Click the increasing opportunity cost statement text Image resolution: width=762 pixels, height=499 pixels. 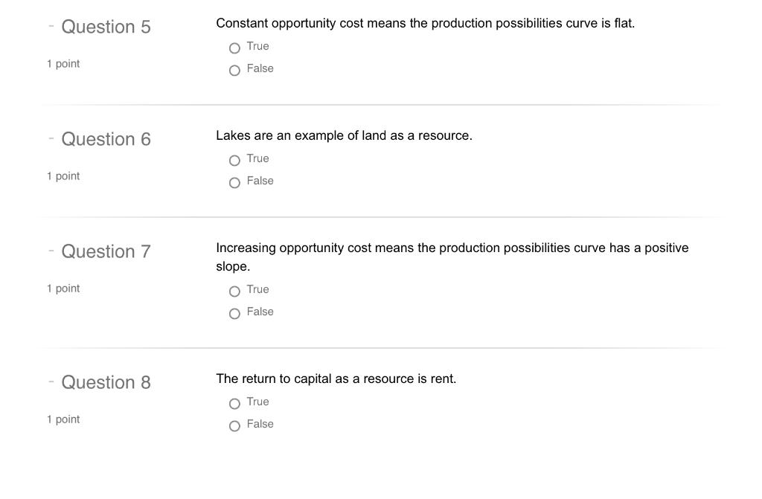point(452,257)
